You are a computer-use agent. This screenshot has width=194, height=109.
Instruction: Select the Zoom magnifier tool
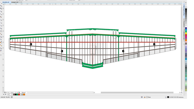click(1, 11)
